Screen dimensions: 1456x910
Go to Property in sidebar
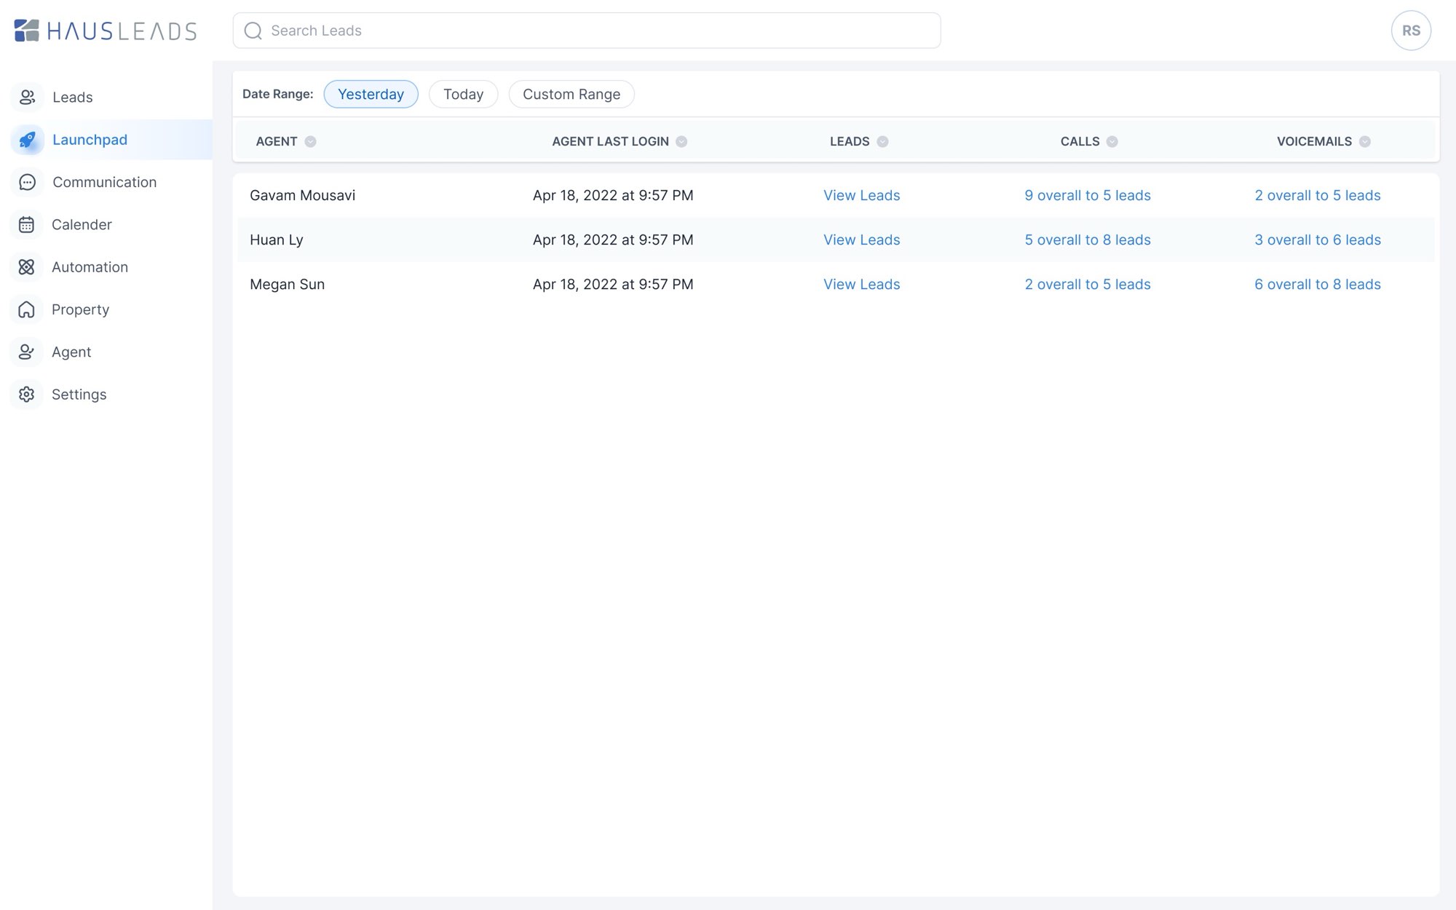point(80,309)
